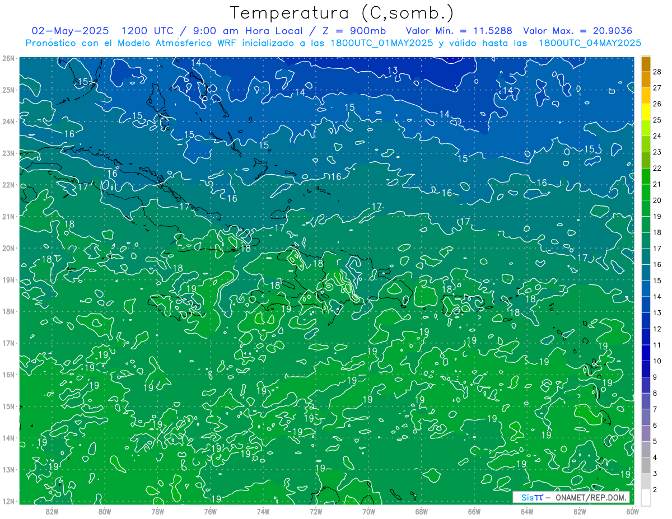Viewport: 672px width, 519px height.
Task: Click the "25N" latitude axis label
Action: click(x=8, y=90)
